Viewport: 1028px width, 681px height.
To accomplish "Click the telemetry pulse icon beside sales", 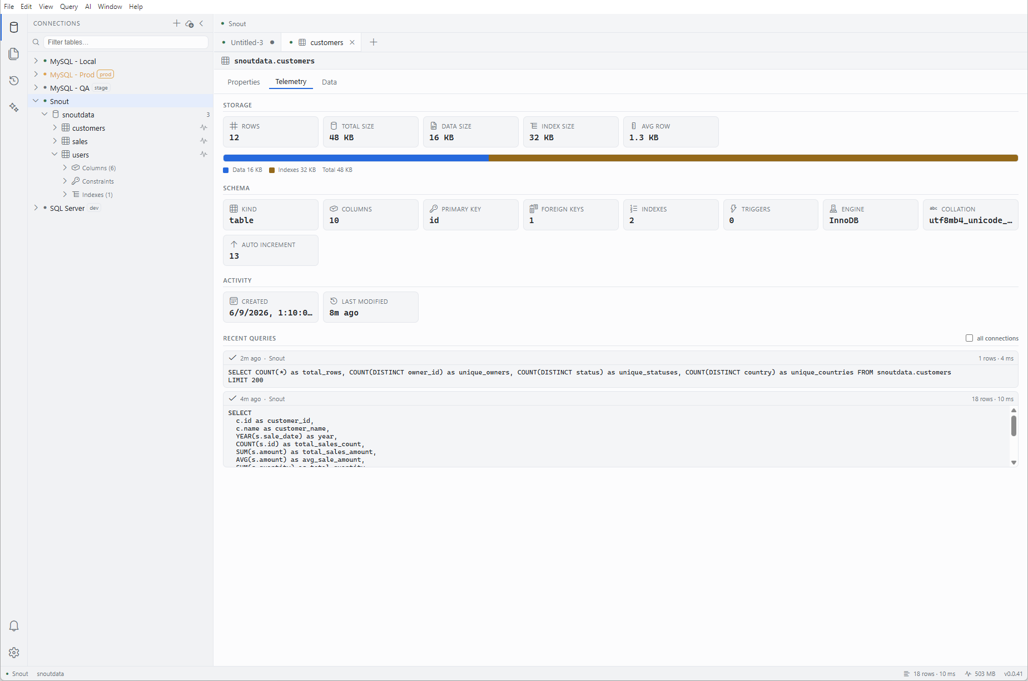I will coord(204,141).
